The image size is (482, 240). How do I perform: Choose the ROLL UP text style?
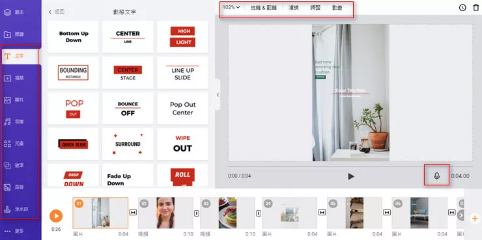[182, 176]
